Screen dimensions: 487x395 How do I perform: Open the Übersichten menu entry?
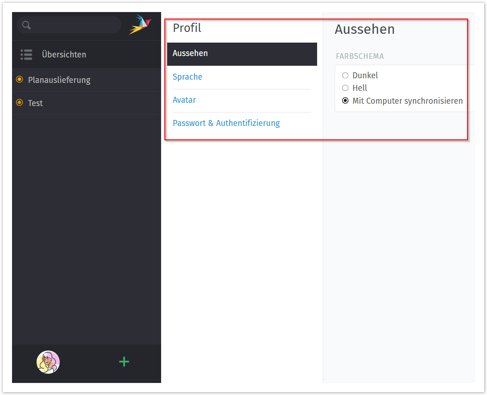pos(64,55)
